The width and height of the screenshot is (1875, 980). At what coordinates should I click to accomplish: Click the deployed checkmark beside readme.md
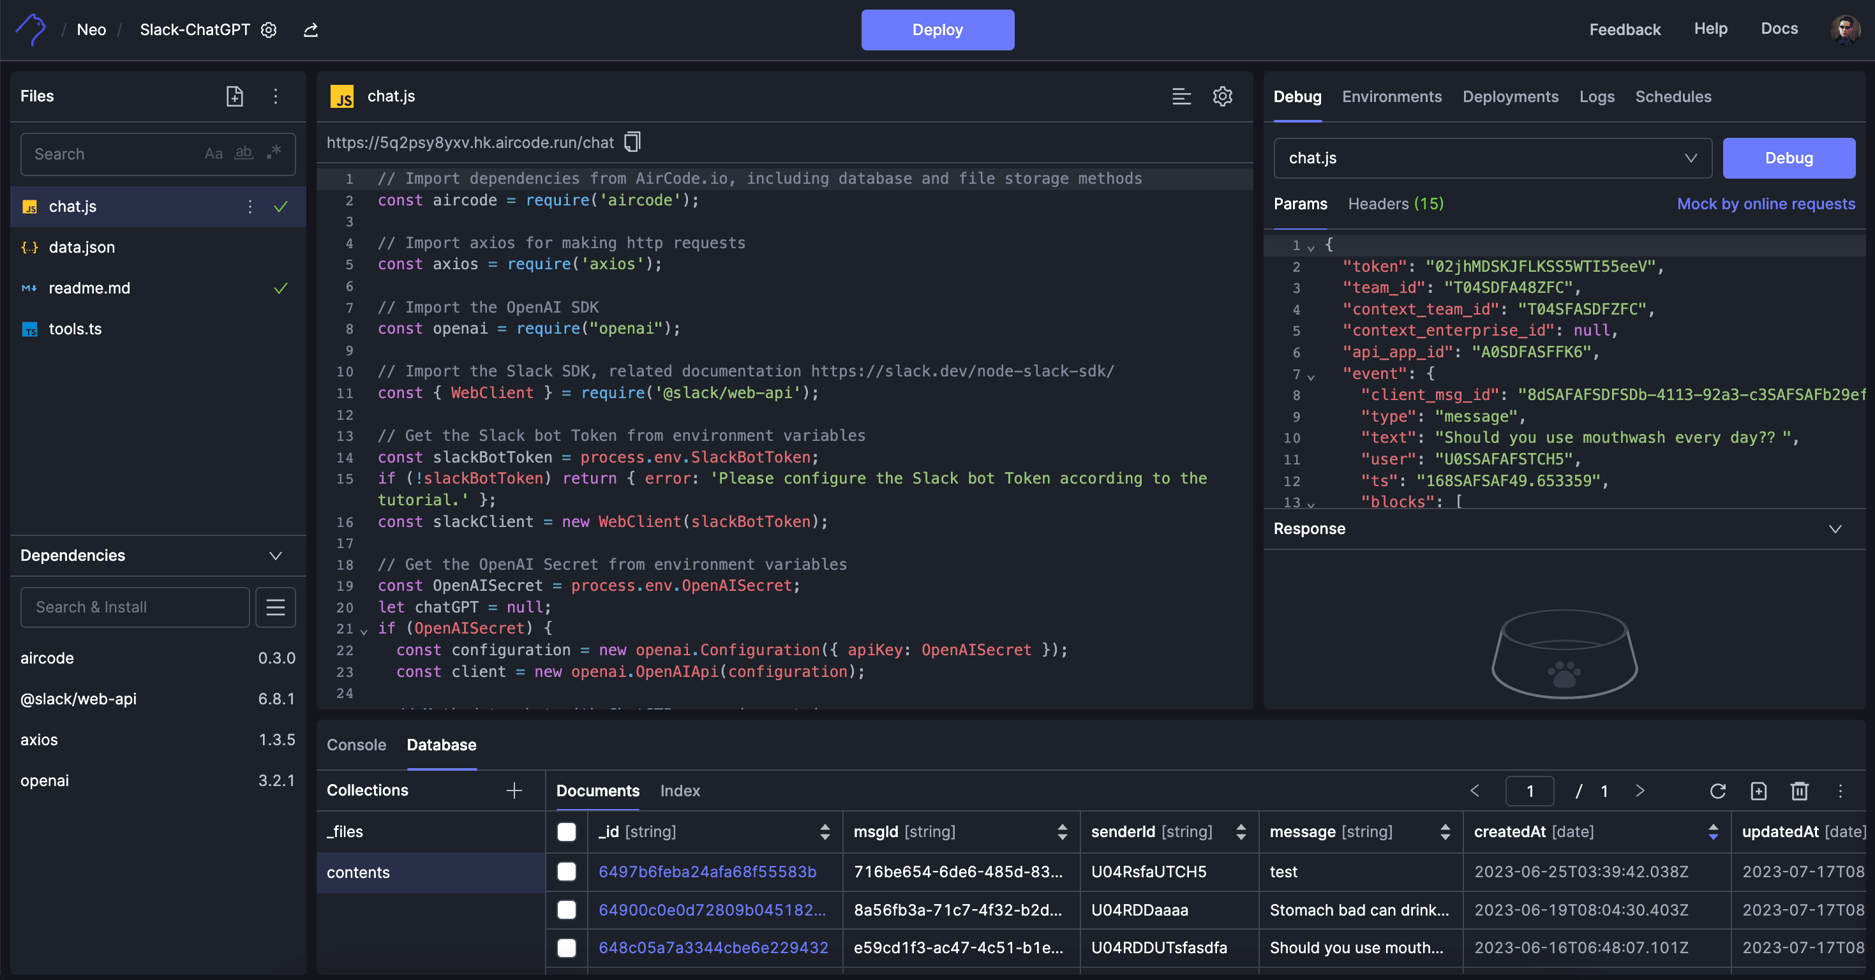[280, 288]
